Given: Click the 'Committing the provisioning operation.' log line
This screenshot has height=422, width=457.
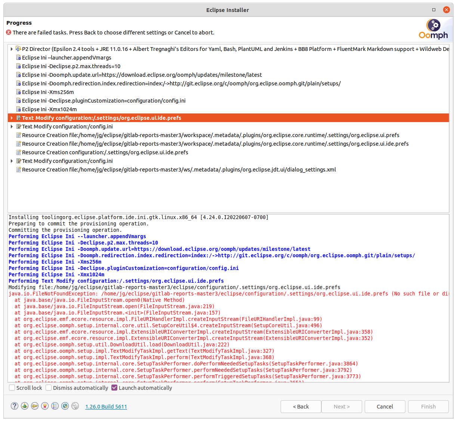Looking at the screenshot, I should [x=65, y=230].
